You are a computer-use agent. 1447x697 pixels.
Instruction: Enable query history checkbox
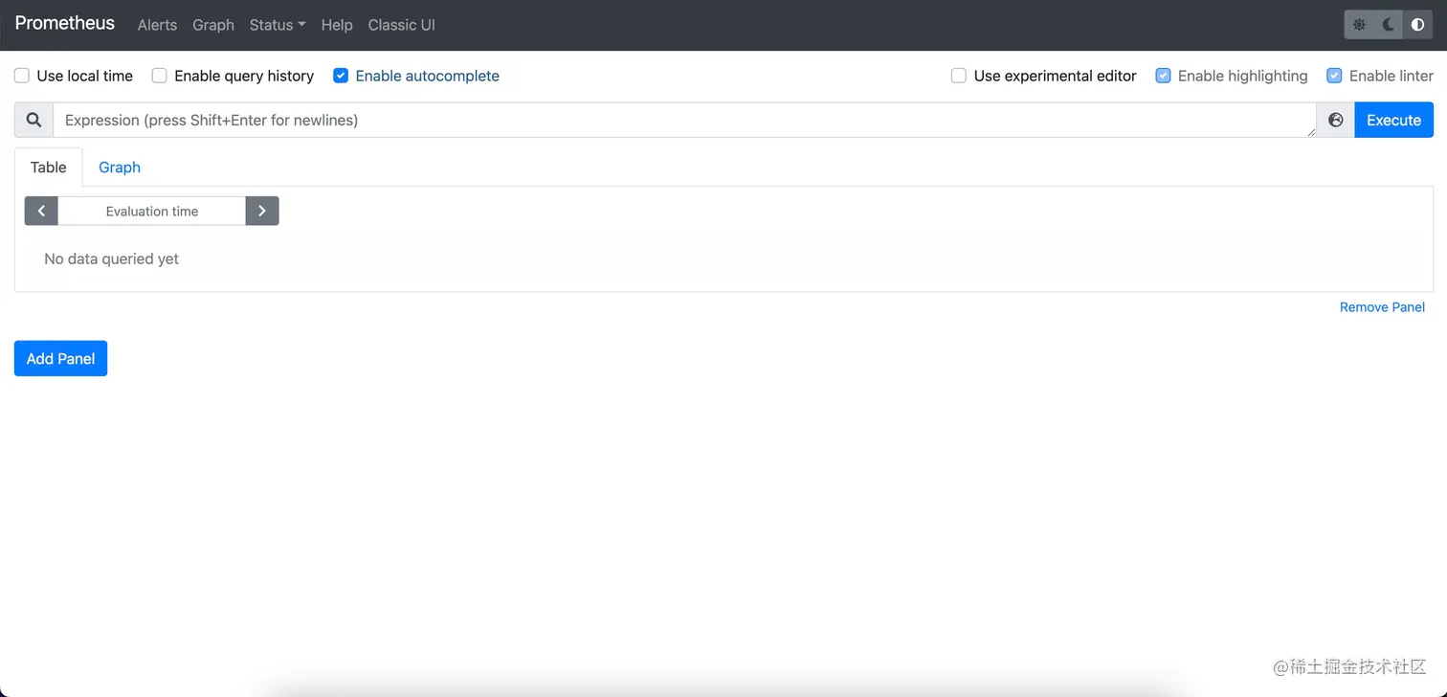click(x=159, y=76)
